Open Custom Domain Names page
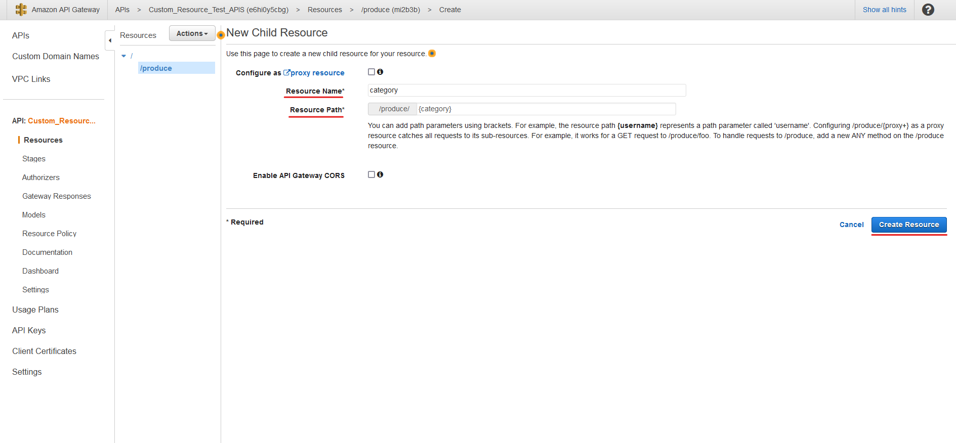Screen dimensions: 956x443 tap(56, 56)
